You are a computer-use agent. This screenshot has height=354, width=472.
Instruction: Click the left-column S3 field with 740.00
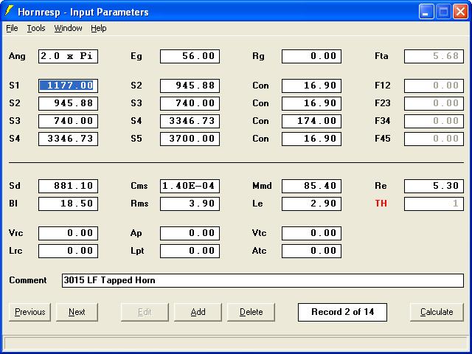click(68, 121)
